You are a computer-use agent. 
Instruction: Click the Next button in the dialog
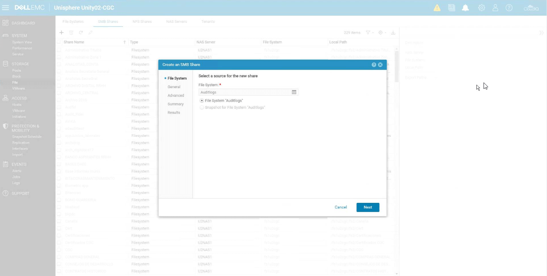pos(368,207)
